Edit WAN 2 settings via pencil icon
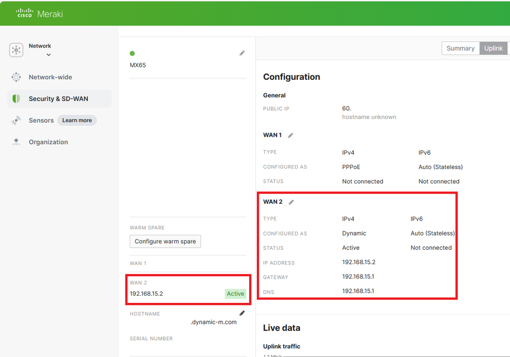This screenshot has height=357, width=510. (292, 202)
